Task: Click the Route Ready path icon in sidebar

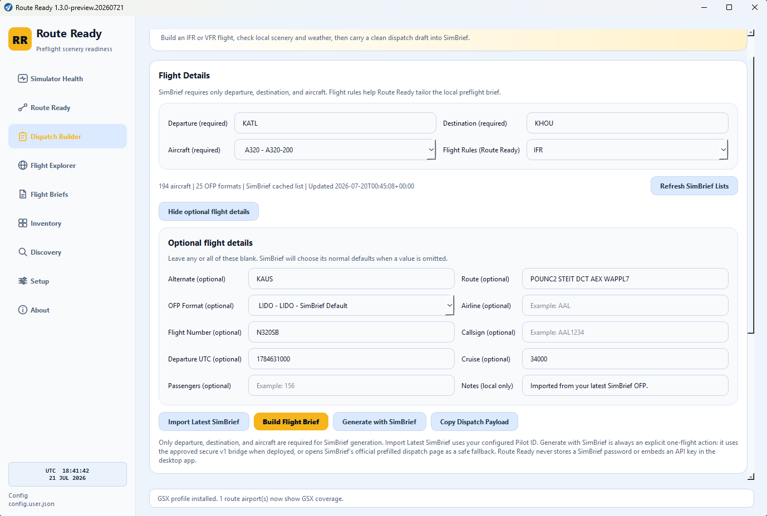Action: pos(23,107)
